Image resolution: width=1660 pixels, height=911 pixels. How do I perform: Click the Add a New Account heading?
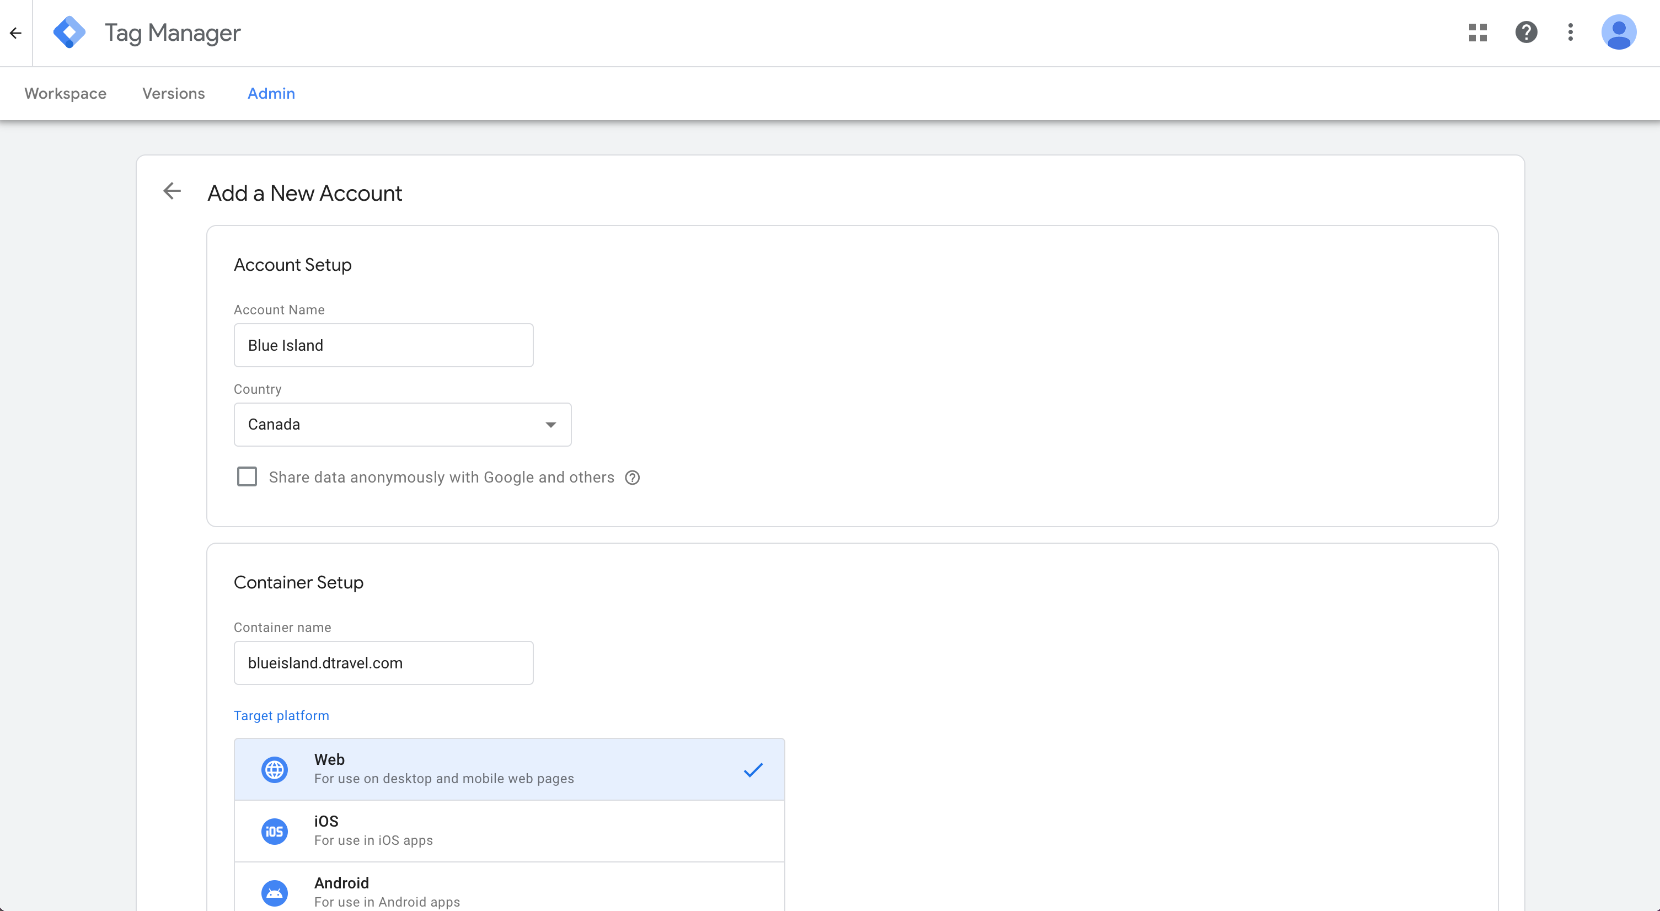(305, 193)
